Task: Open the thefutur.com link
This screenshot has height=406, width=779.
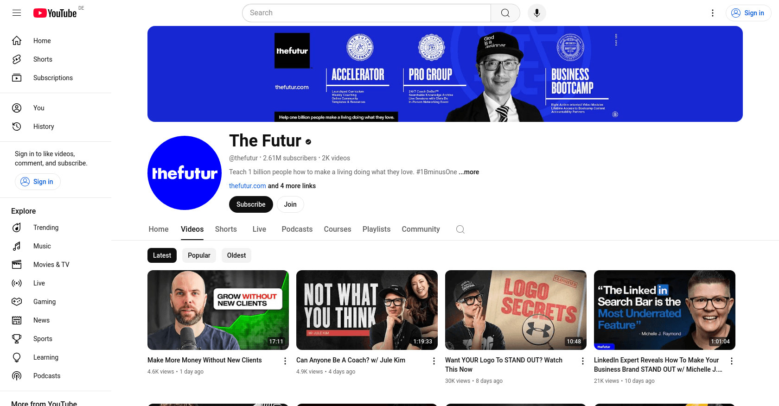Action: click(248, 186)
